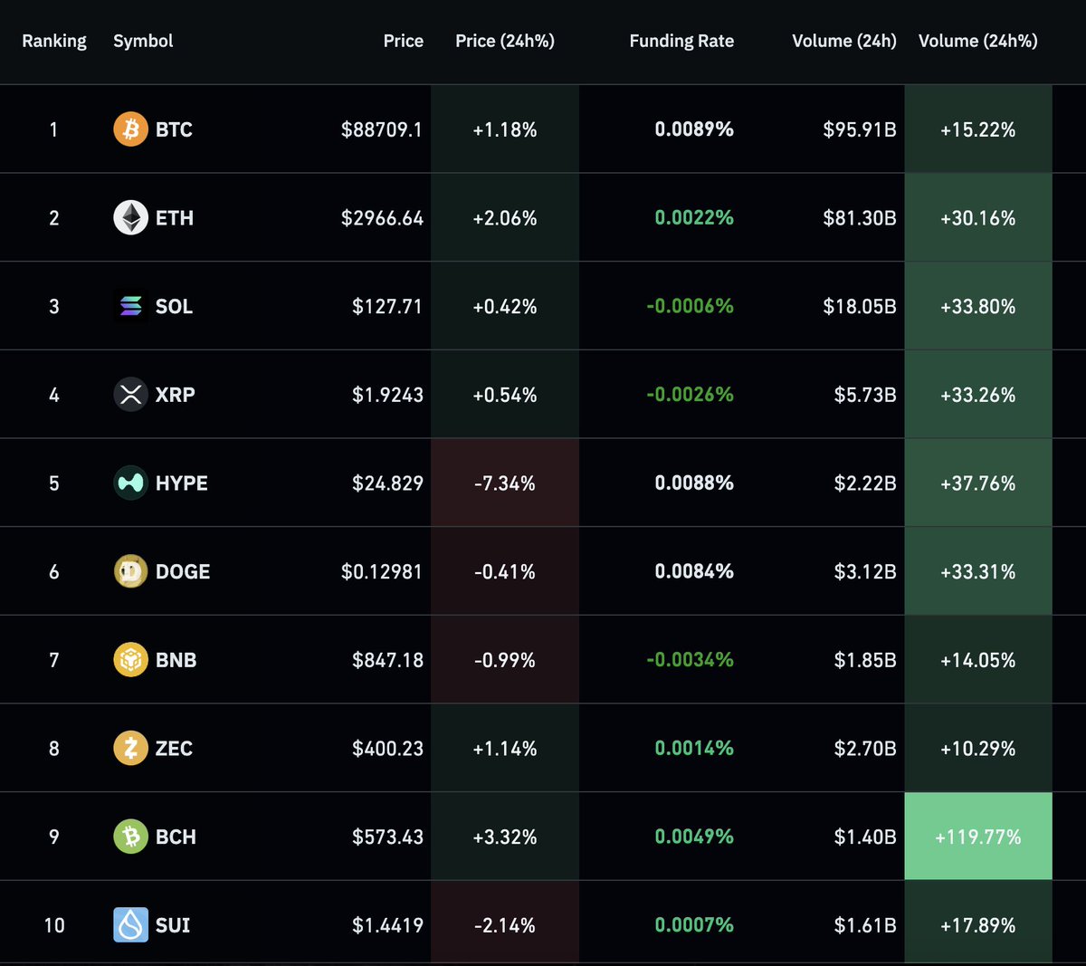
Task: Select BCH +119.77% volume change cell
Action: pyautogui.click(x=977, y=837)
